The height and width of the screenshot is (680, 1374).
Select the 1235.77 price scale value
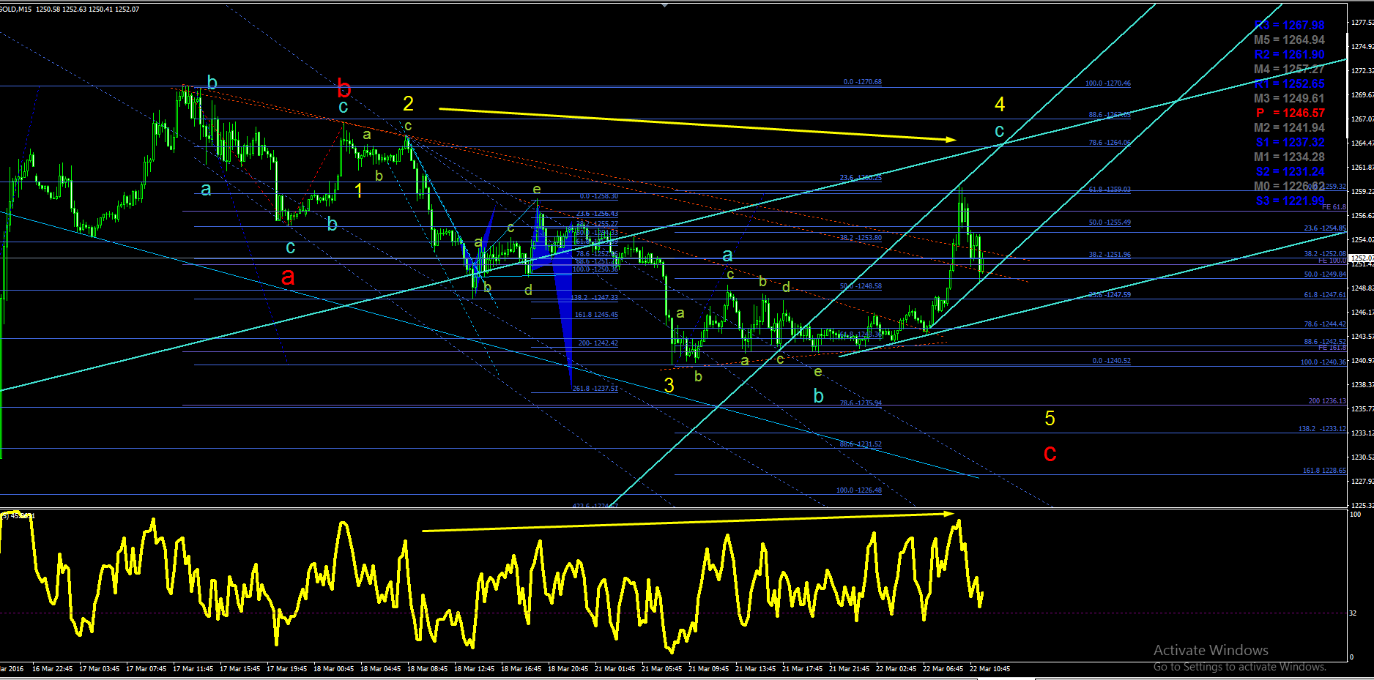1362,409
